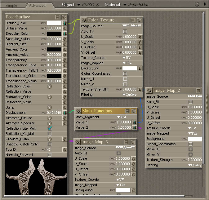This screenshot has width=209, height=200.
Task: Switch to the Simple tab
Action: click(11, 6)
